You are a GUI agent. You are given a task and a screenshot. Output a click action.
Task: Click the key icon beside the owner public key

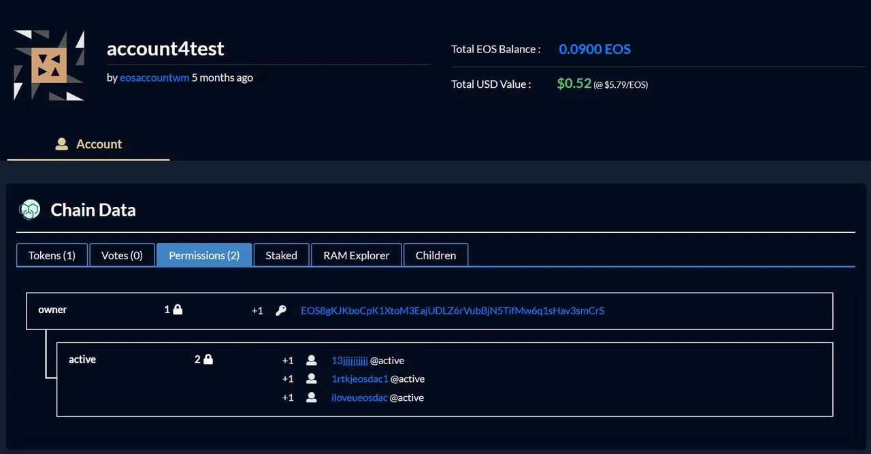280,310
